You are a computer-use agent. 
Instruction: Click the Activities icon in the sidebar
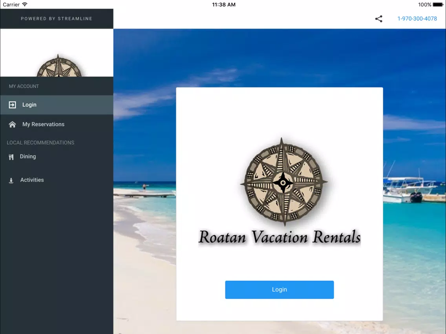(x=11, y=180)
